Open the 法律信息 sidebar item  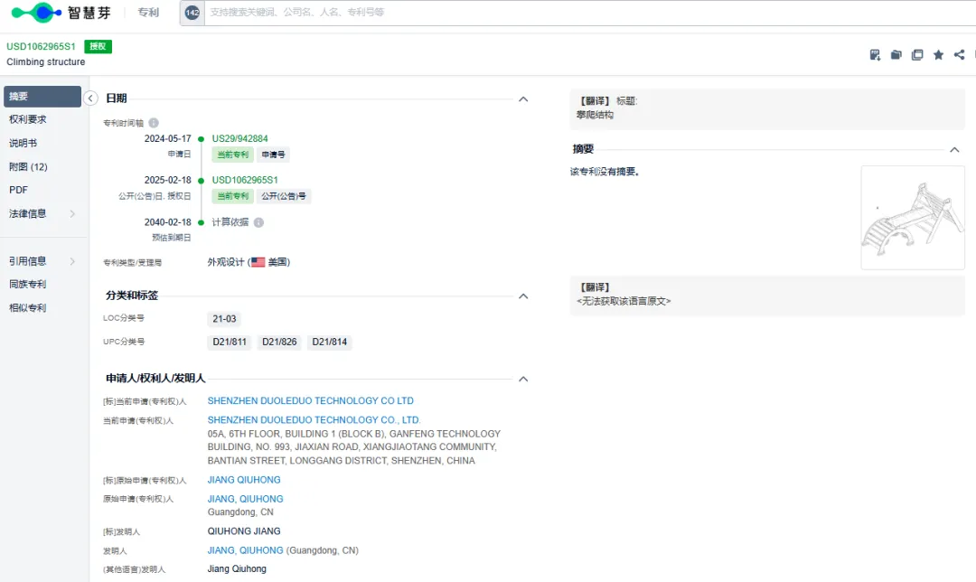click(27, 213)
